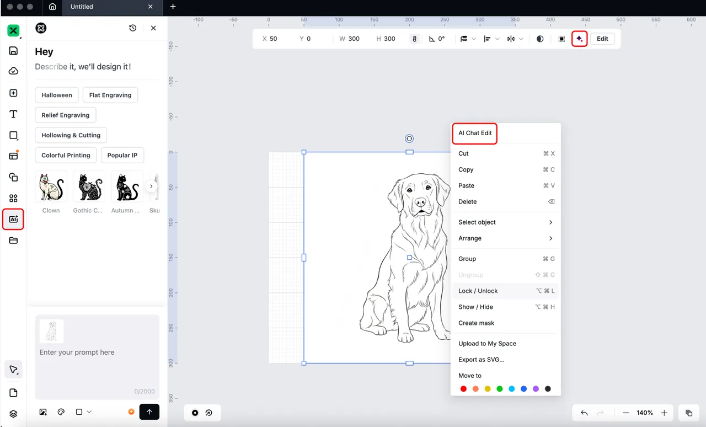This screenshot has height=427, width=706.
Task: Choose Paste from context menu
Action: coord(506,186)
